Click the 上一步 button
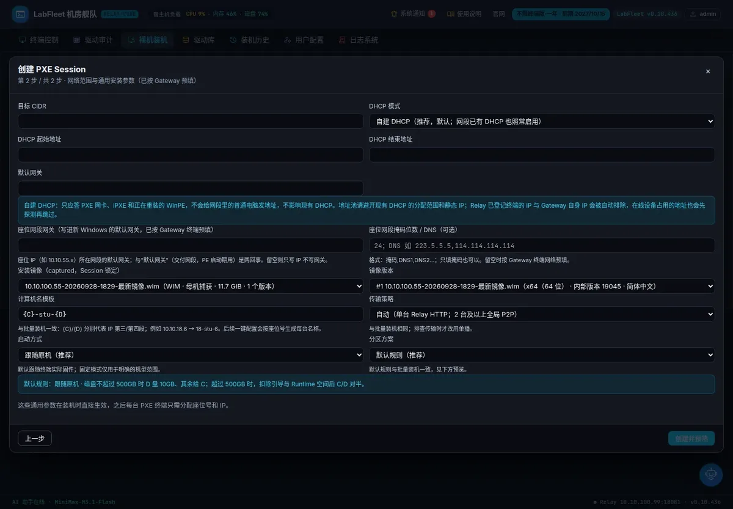This screenshot has width=733, height=509. tap(35, 438)
